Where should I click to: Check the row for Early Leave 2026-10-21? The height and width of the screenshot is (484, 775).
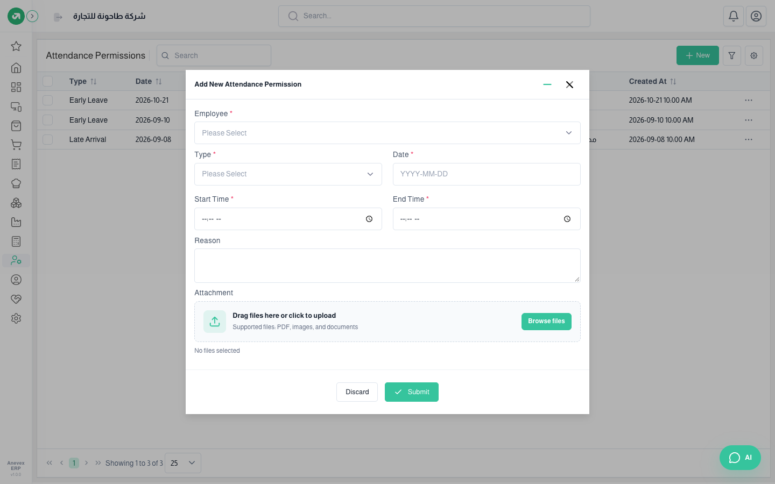(x=48, y=100)
